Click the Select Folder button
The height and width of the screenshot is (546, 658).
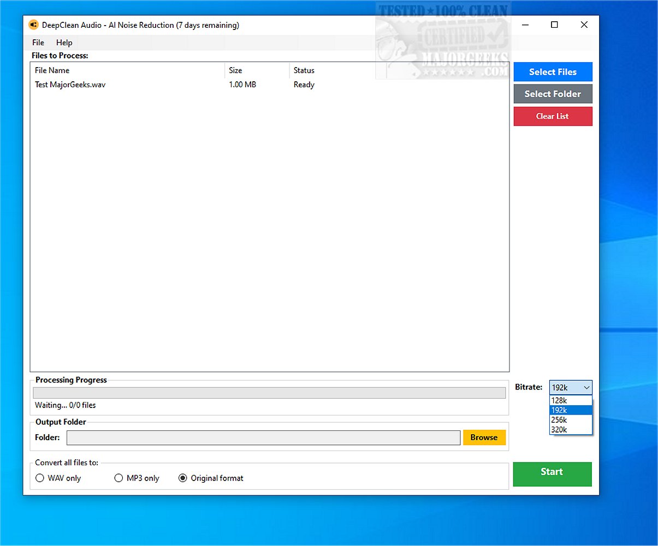553,94
